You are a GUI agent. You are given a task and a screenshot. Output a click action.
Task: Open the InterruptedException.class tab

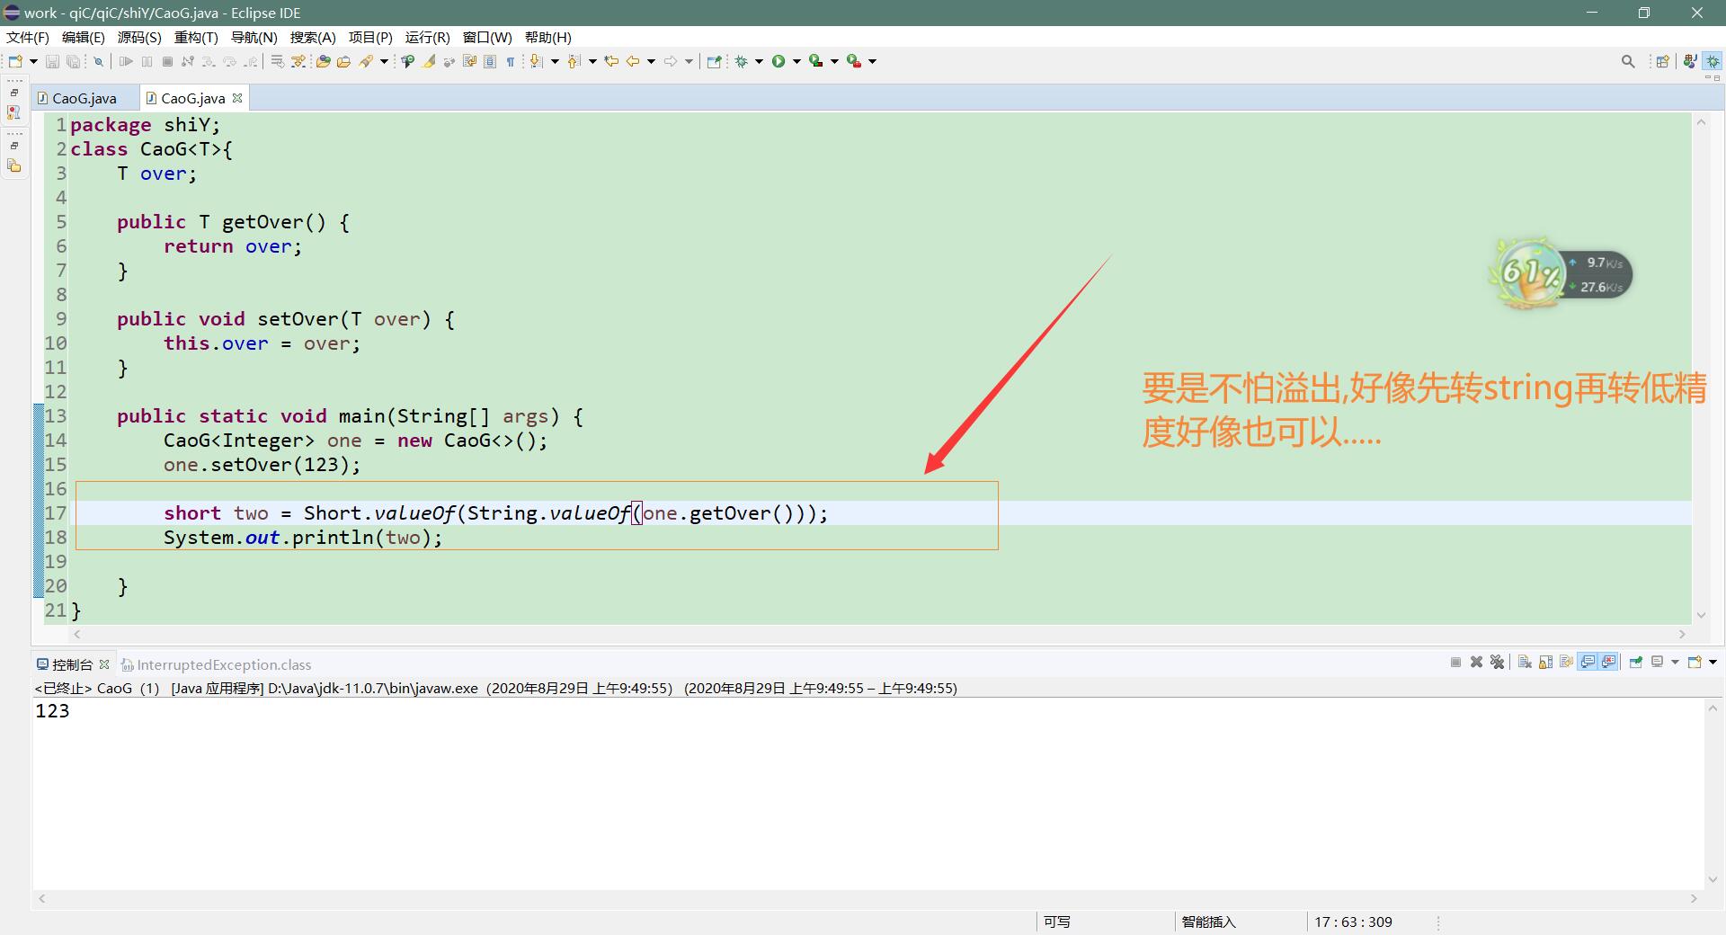click(224, 664)
